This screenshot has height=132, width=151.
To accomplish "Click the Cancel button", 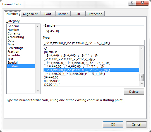I will tap(136, 124).
